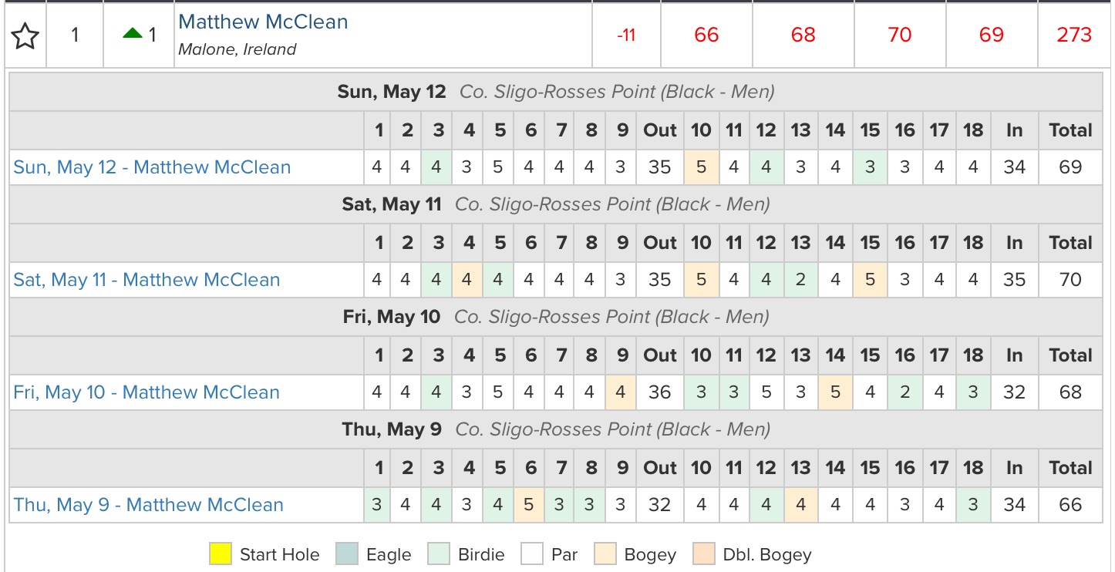Open Matthew McClean's player profile link
The height and width of the screenshot is (572, 1115).
pyautogui.click(x=263, y=22)
